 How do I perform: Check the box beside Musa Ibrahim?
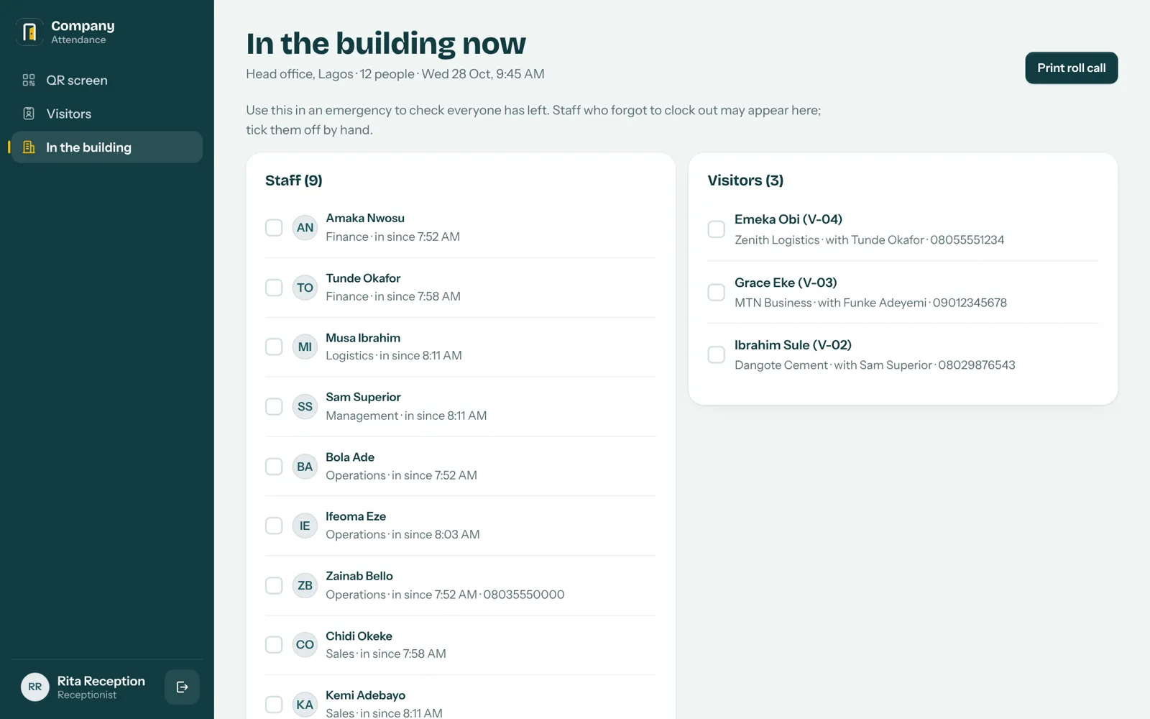pyautogui.click(x=274, y=347)
